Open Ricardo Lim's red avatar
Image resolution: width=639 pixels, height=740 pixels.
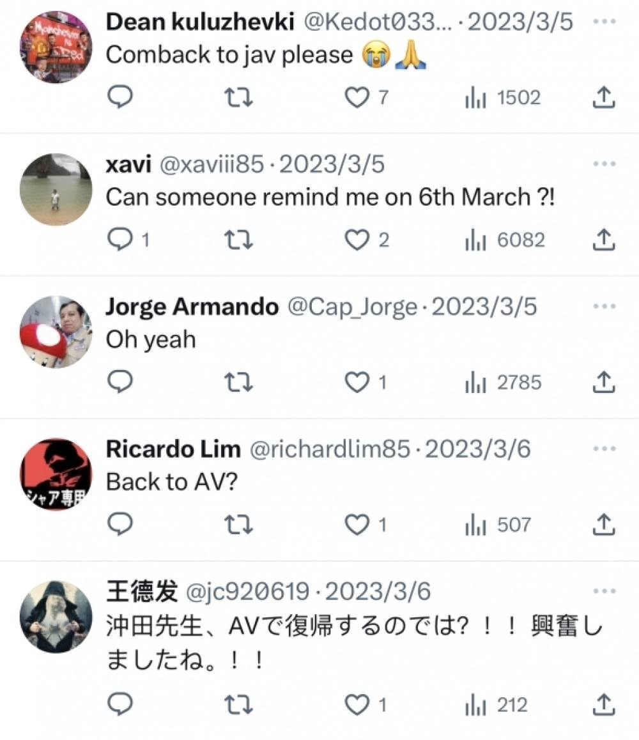click(56, 474)
